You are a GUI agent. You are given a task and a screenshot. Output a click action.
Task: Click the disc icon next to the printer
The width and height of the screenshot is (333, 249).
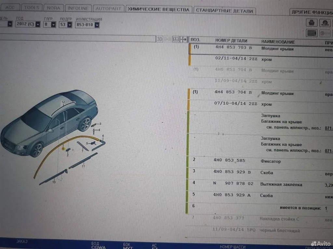(x=325, y=23)
